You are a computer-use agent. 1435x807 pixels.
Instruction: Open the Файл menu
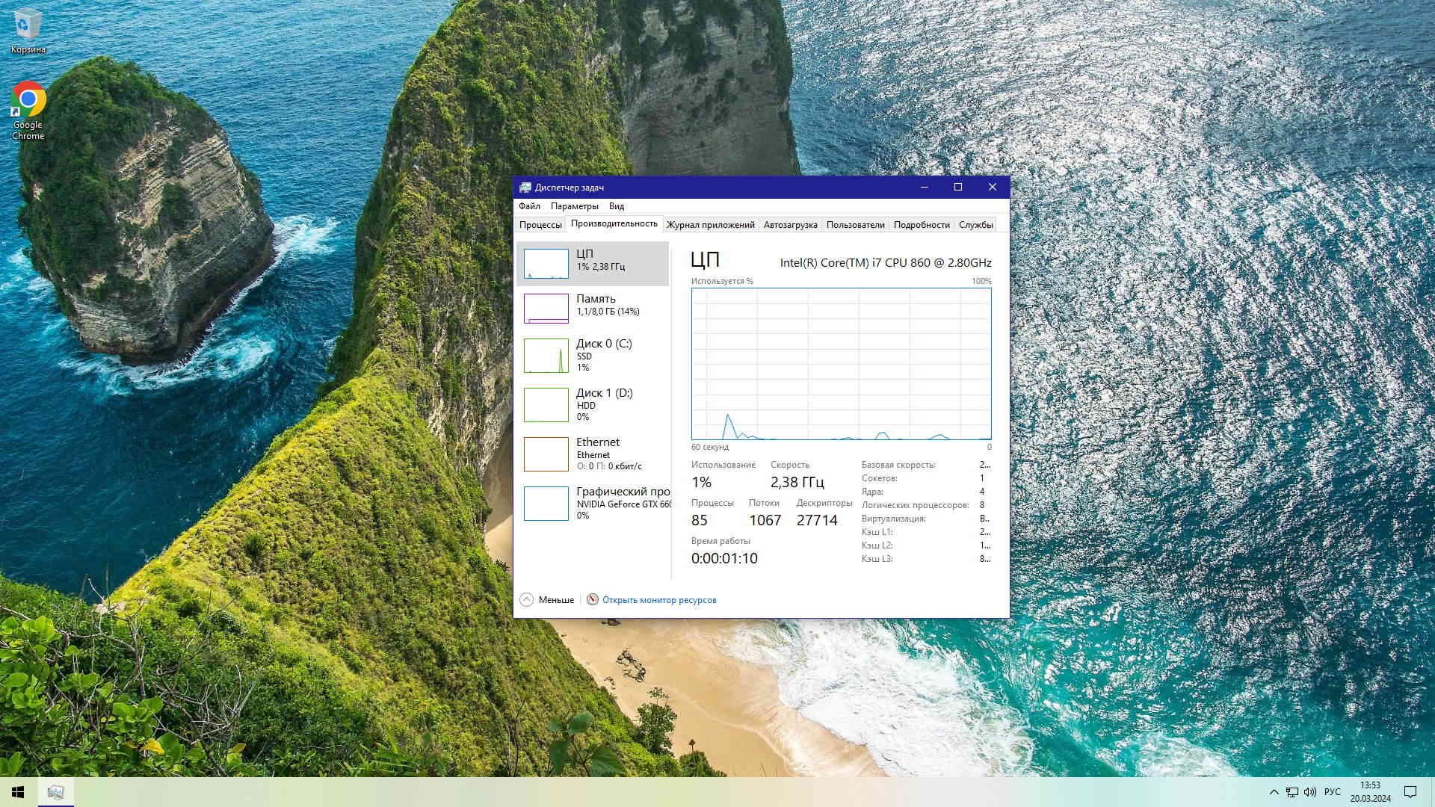(x=529, y=206)
